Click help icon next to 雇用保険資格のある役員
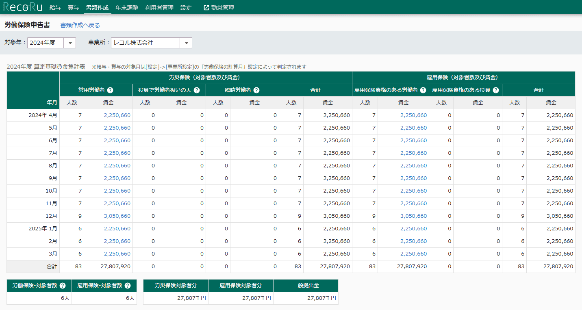Screen dimensions: 582x310 (x=496, y=91)
